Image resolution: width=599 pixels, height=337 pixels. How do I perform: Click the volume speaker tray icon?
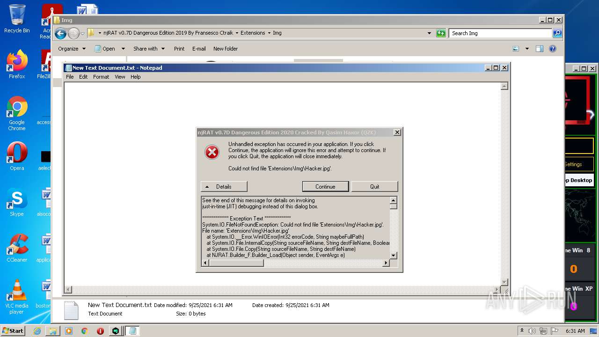(532, 331)
